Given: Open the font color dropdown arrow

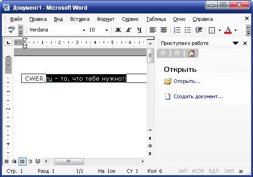Looking at the screenshot, I should pyautogui.click(x=236, y=30).
